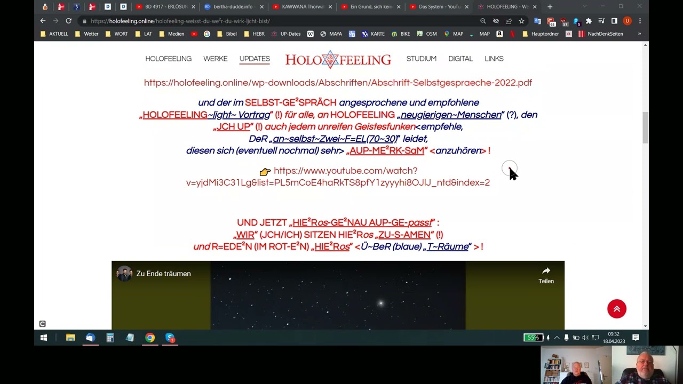The width and height of the screenshot is (683, 384).
Task: Toggle the browser side panel icon
Action: coord(614,21)
